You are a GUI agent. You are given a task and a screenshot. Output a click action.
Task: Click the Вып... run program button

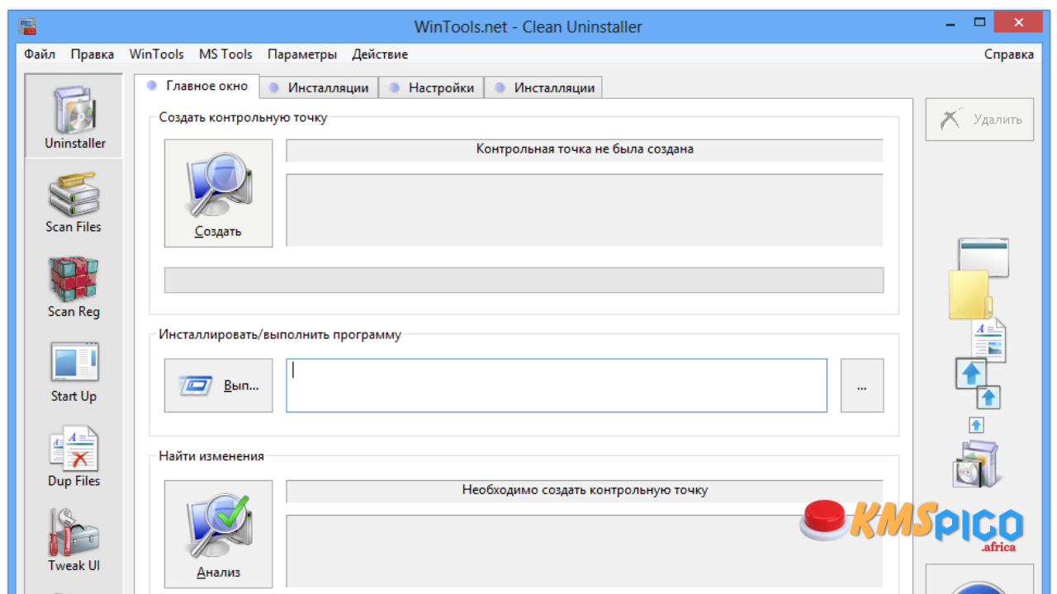[218, 385]
